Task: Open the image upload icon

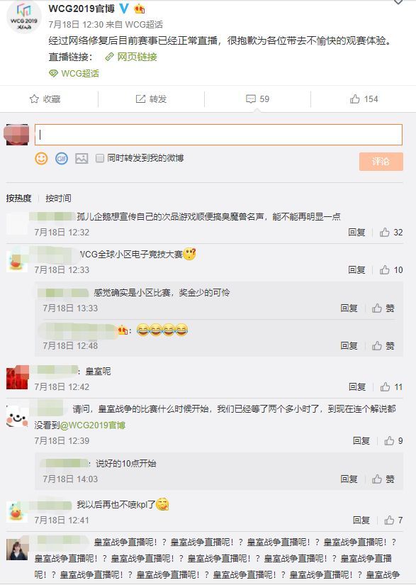Action: tap(81, 159)
